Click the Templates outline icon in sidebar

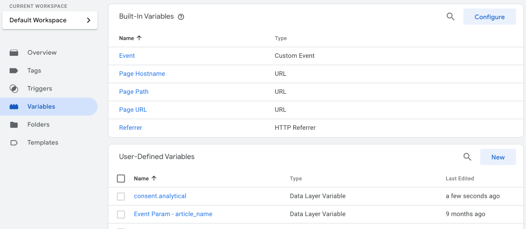click(x=14, y=143)
